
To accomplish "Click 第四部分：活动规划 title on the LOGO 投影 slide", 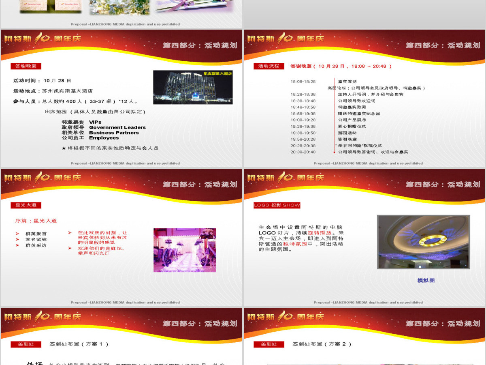I will click(443, 185).
